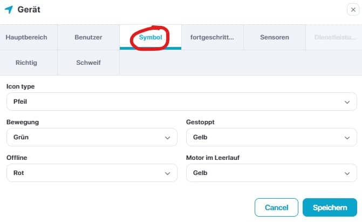Open the Offline color dropdown
The image size is (362, 222).
[x=92, y=173]
